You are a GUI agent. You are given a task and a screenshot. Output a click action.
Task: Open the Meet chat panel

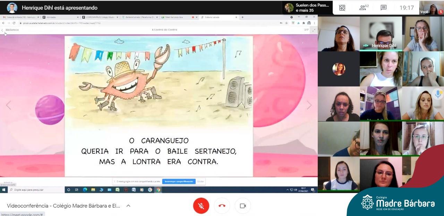[x=383, y=8]
